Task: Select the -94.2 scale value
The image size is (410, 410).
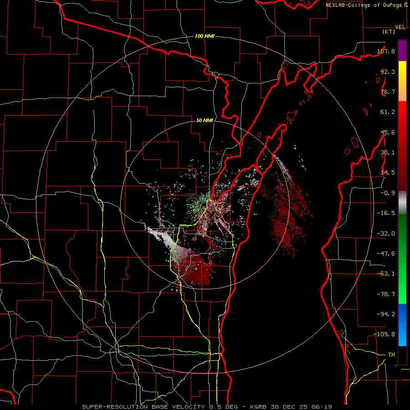Action: [x=386, y=314]
